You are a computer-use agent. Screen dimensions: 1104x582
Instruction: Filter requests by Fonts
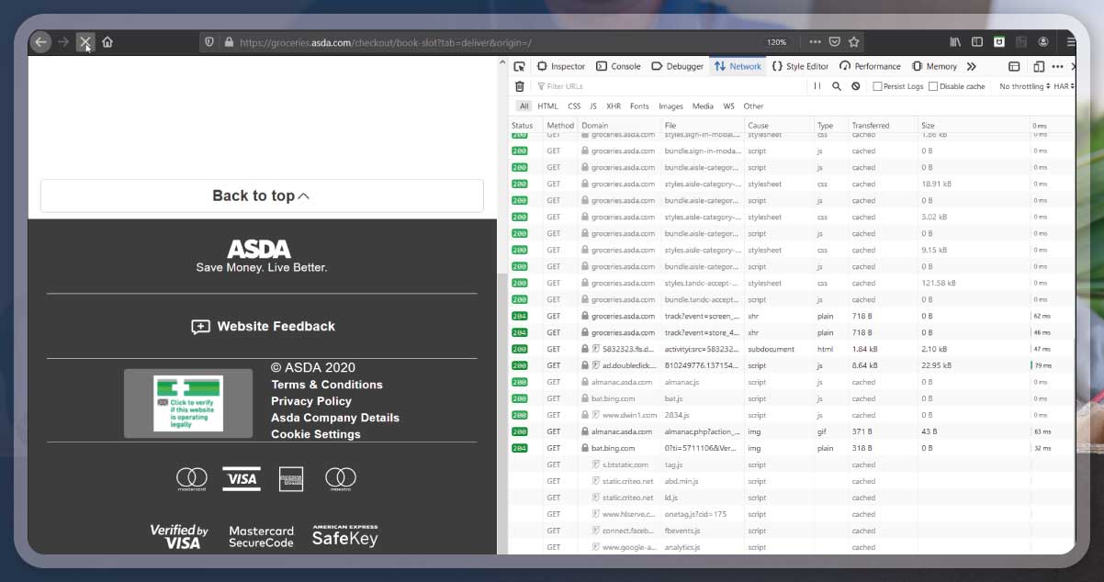click(x=639, y=106)
